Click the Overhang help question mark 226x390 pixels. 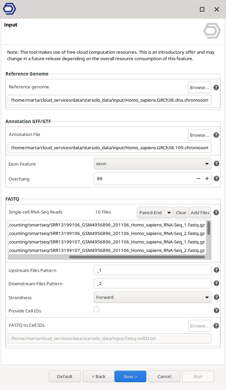tap(216, 179)
